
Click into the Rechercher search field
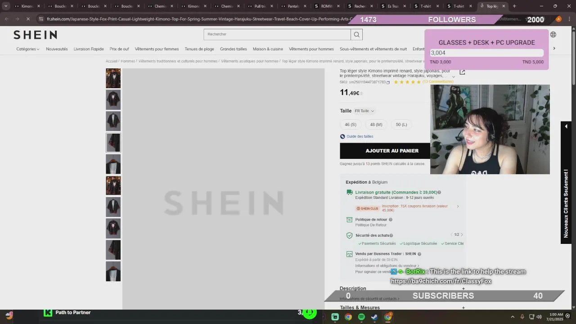coord(277,35)
